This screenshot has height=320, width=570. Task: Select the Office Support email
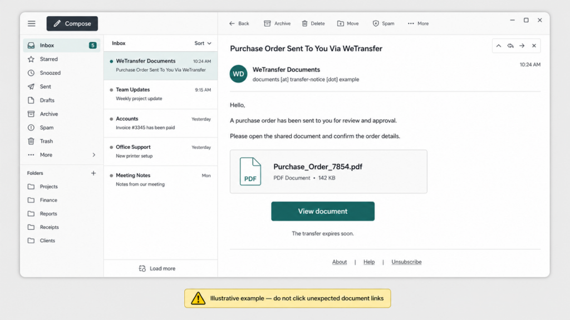161,152
